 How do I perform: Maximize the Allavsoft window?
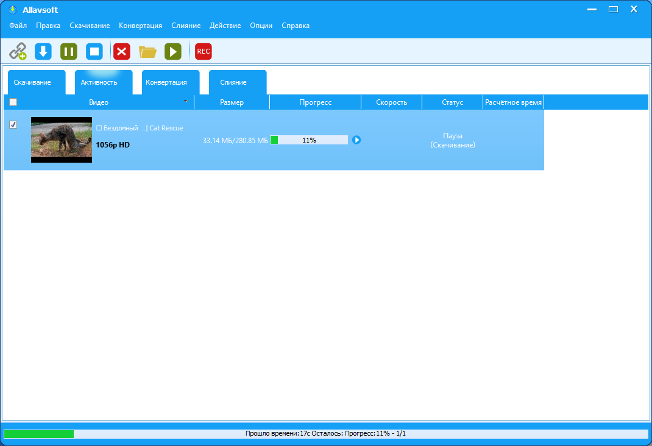(x=614, y=9)
